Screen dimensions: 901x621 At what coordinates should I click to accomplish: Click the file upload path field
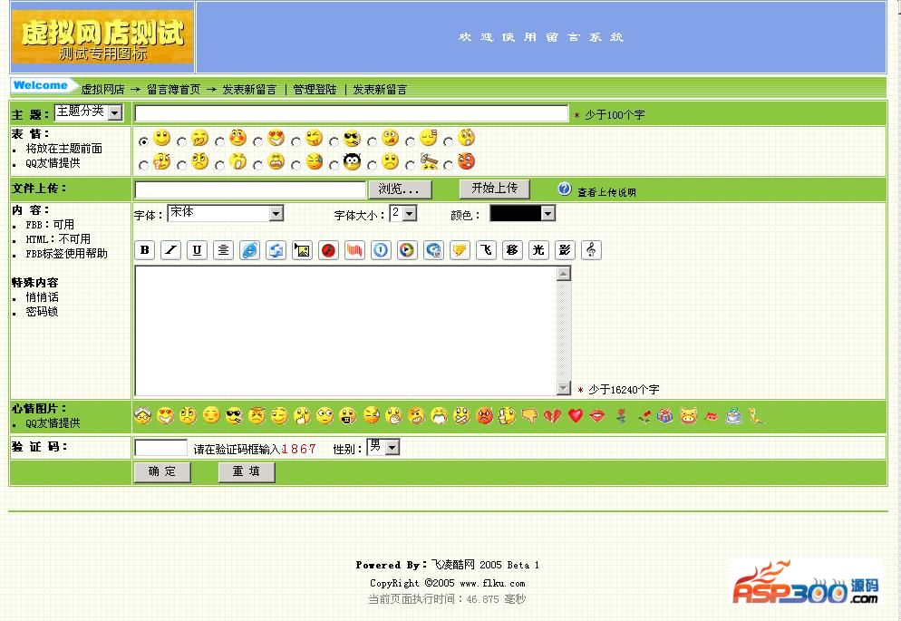point(250,189)
